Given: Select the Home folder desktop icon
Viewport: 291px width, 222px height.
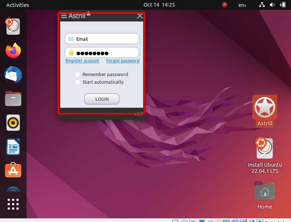Looking at the screenshot, I should [265, 195].
